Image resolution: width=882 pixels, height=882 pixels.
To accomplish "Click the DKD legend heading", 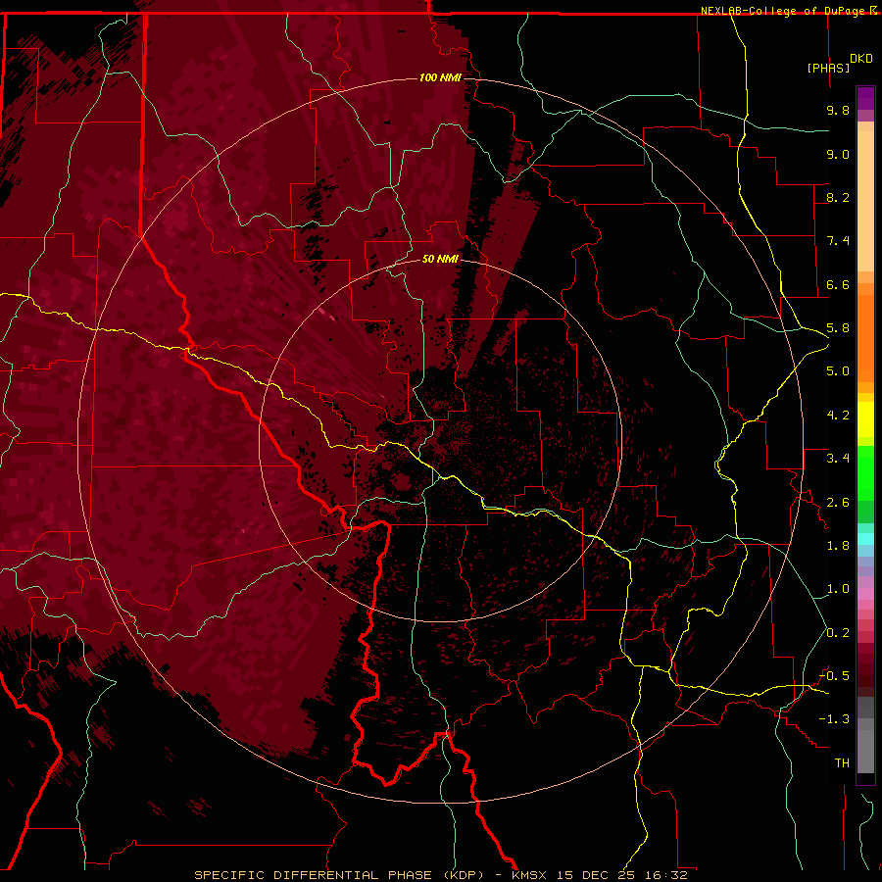I will coord(860,59).
